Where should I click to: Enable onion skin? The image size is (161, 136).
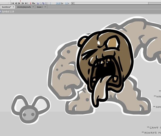pyautogui.click(x=38, y=3)
